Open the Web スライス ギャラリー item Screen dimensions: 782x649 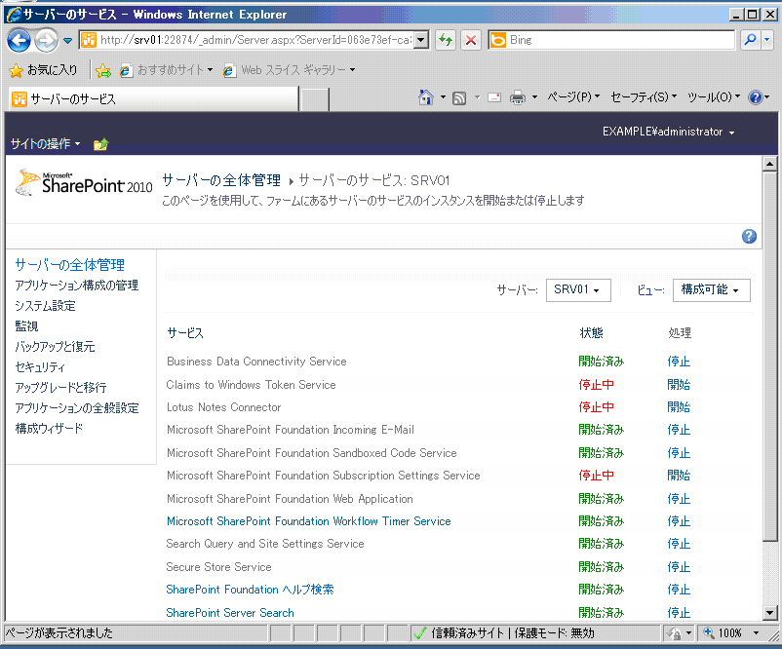[290, 70]
